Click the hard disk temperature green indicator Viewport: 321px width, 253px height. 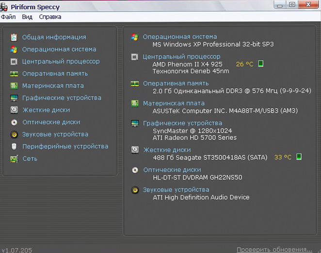(x=299, y=157)
